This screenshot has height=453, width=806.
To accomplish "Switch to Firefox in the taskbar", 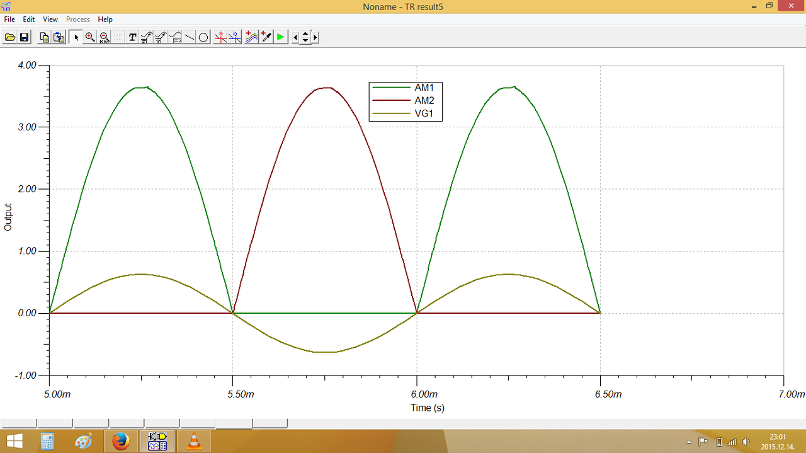I will [120, 441].
